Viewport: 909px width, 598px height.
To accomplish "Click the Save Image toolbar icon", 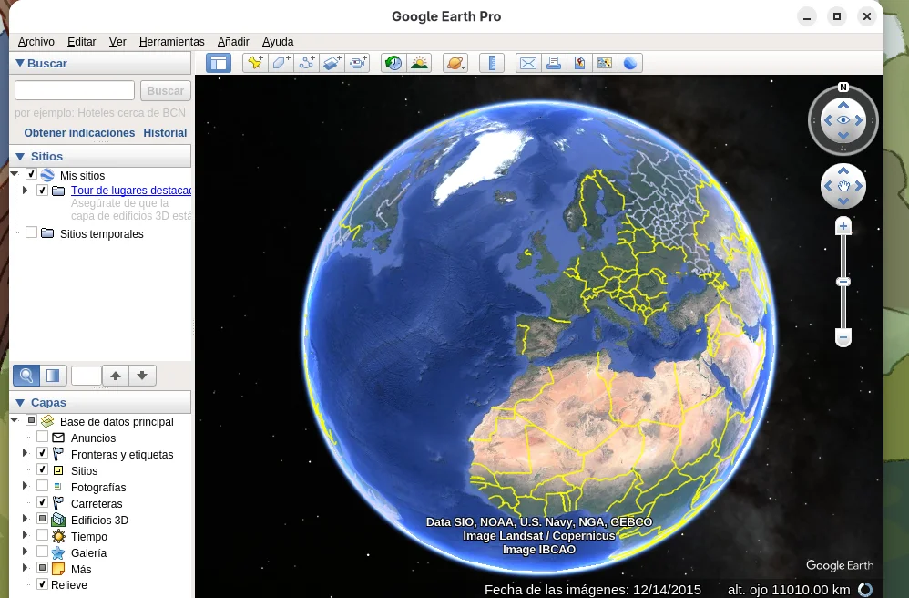I will [579, 63].
